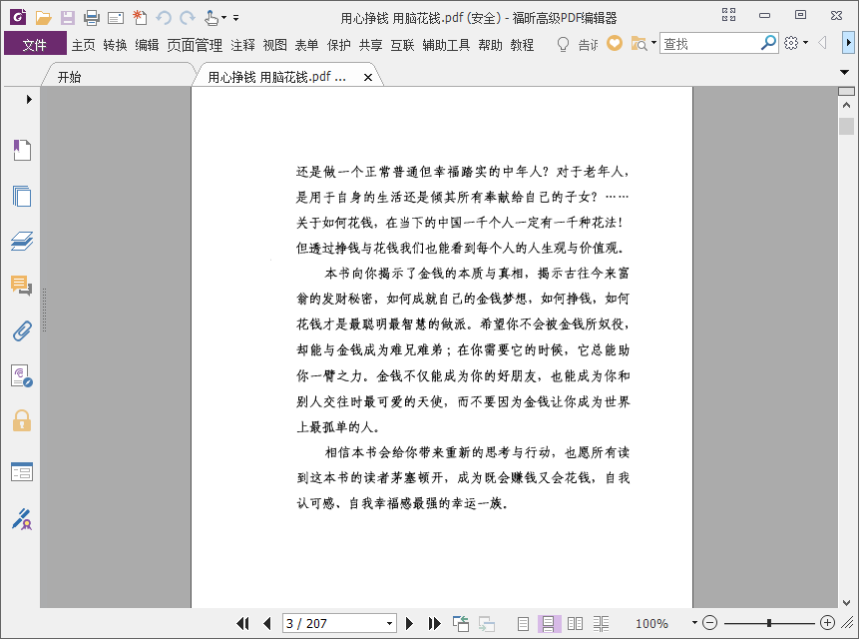The height and width of the screenshot is (639, 859).
Task: Open a file with the folder icon
Action: pos(43,18)
